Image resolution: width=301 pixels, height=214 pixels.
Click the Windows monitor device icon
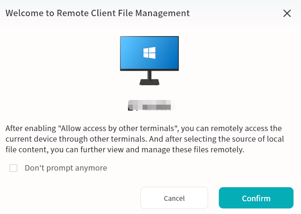[x=149, y=60]
